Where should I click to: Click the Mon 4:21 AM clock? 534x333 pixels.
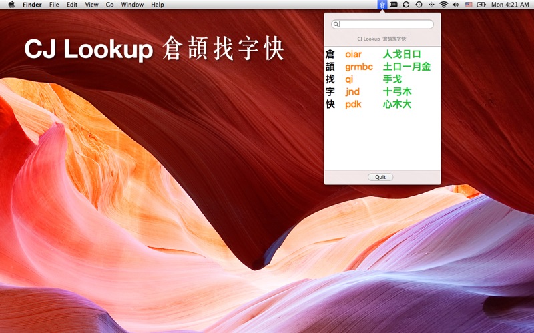point(510,5)
